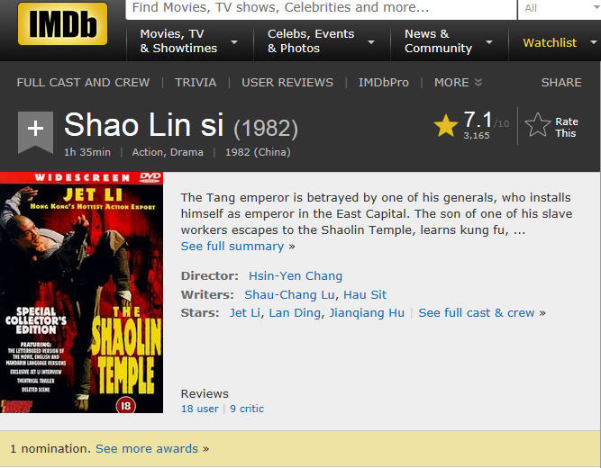Open the search category All selector
The height and width of the screenshot is (468, 601).
coord(560,8)
